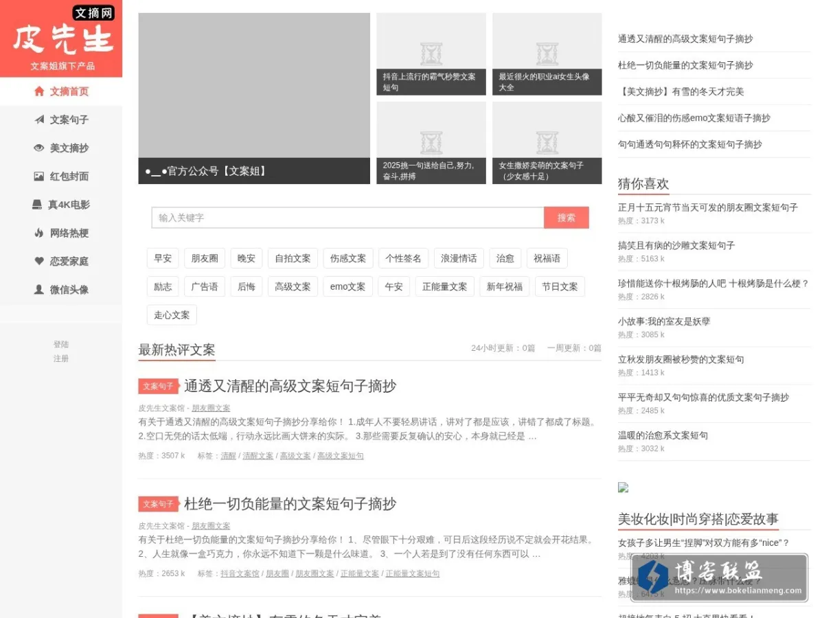
Task: Click the red 搜索 button
Action: [566, 218]
